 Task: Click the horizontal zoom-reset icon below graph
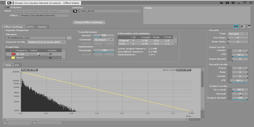[194, 120]
